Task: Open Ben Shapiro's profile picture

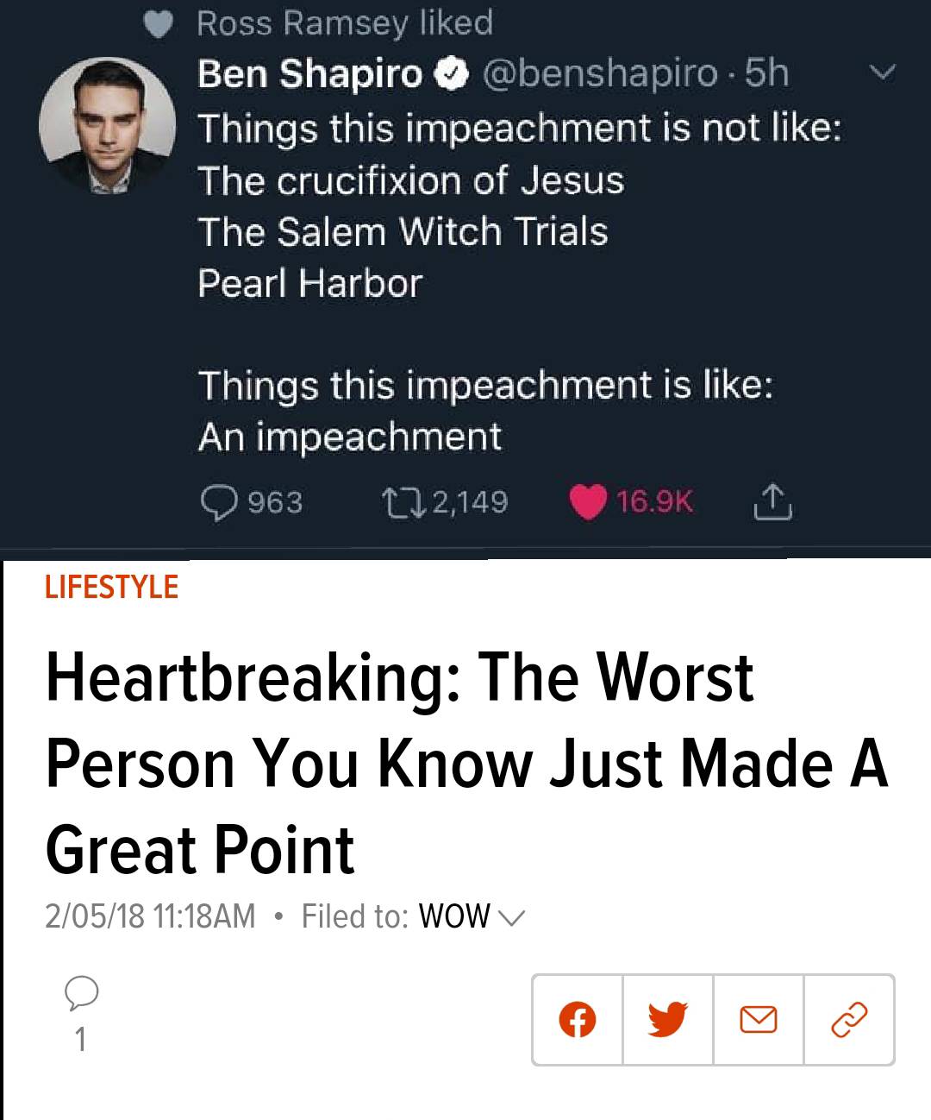Action: [107, 124]
